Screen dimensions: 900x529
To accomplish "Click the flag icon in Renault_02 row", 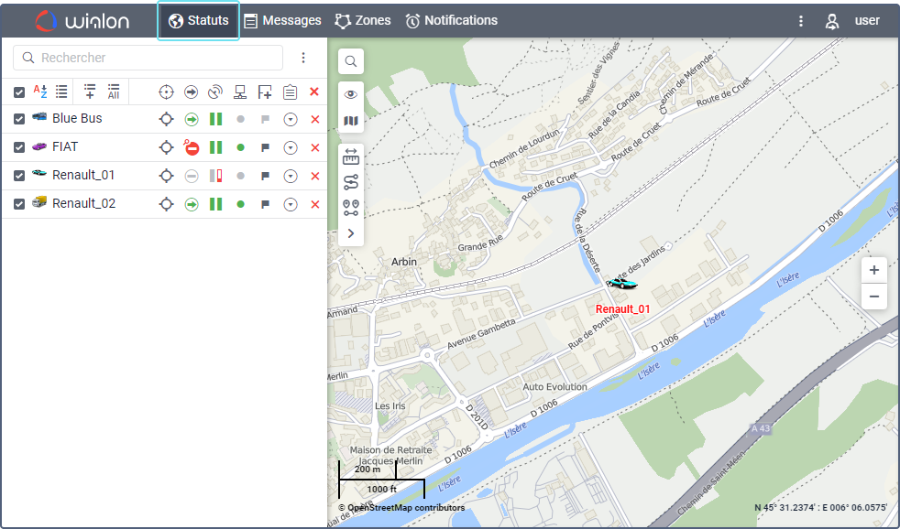I will coord(265,204).
